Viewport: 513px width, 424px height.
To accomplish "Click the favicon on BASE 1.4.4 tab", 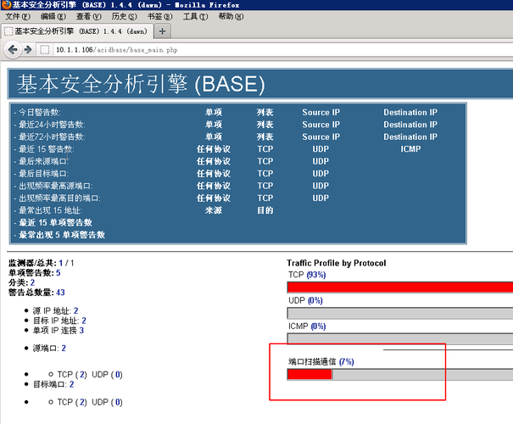I will tap(8, 31).
